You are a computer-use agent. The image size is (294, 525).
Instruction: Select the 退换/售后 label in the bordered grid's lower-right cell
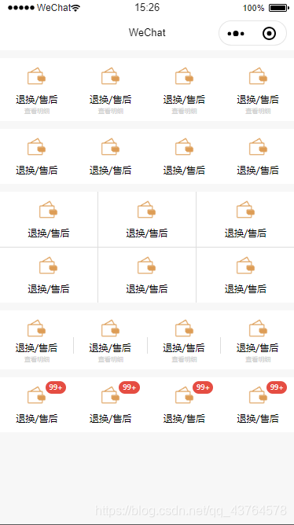tap(245, 288)
